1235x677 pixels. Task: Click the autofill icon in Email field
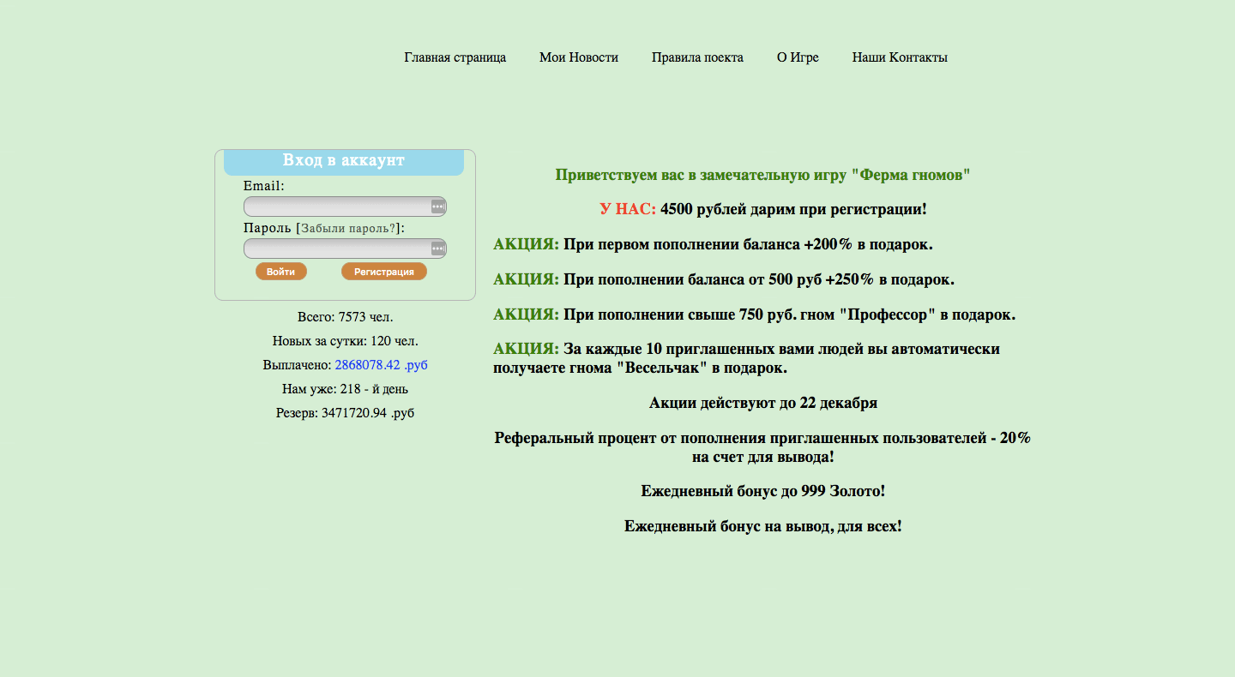point(437,207)
